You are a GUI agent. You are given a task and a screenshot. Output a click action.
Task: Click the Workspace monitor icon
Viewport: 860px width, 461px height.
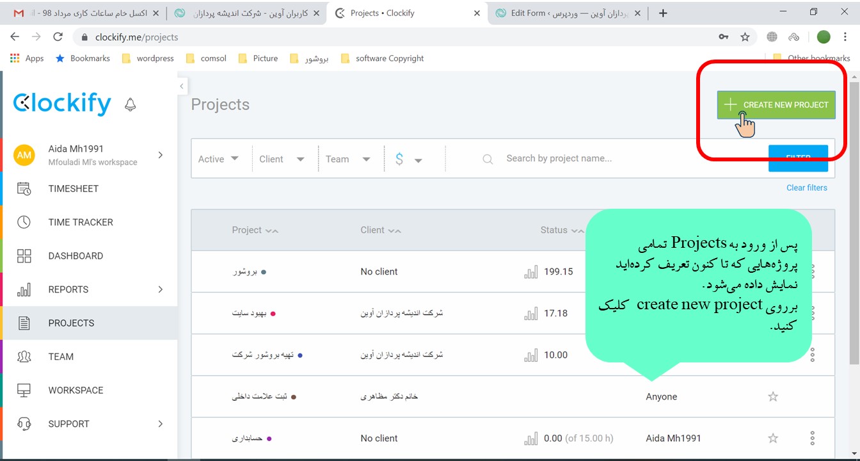tap(24, 391)
